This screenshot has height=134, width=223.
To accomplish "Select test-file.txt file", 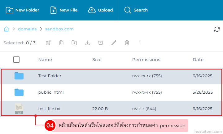I will tap(49, 109).
